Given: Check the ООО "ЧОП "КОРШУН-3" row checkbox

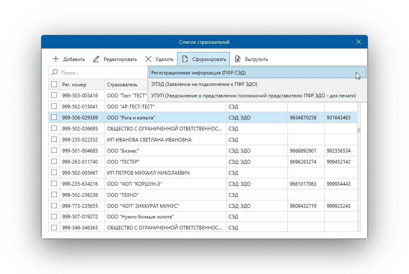Looking at the screenshot, I should pyautogui.click(x=54, y=184).
